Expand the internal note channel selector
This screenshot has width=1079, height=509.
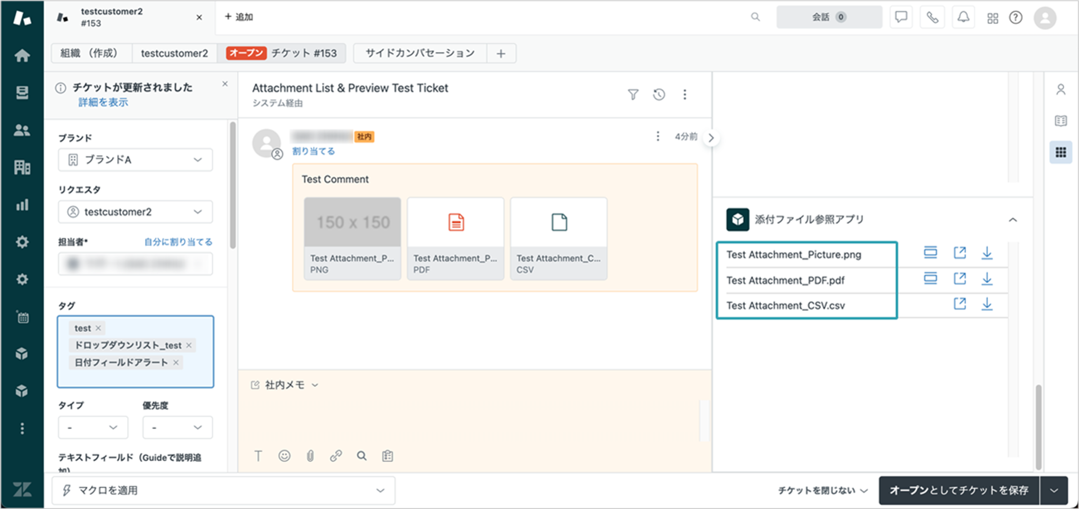pos(285,385)
